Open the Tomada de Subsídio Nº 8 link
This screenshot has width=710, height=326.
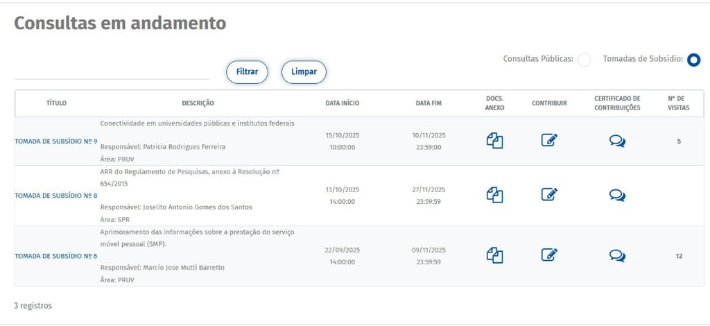coord(56,196)
